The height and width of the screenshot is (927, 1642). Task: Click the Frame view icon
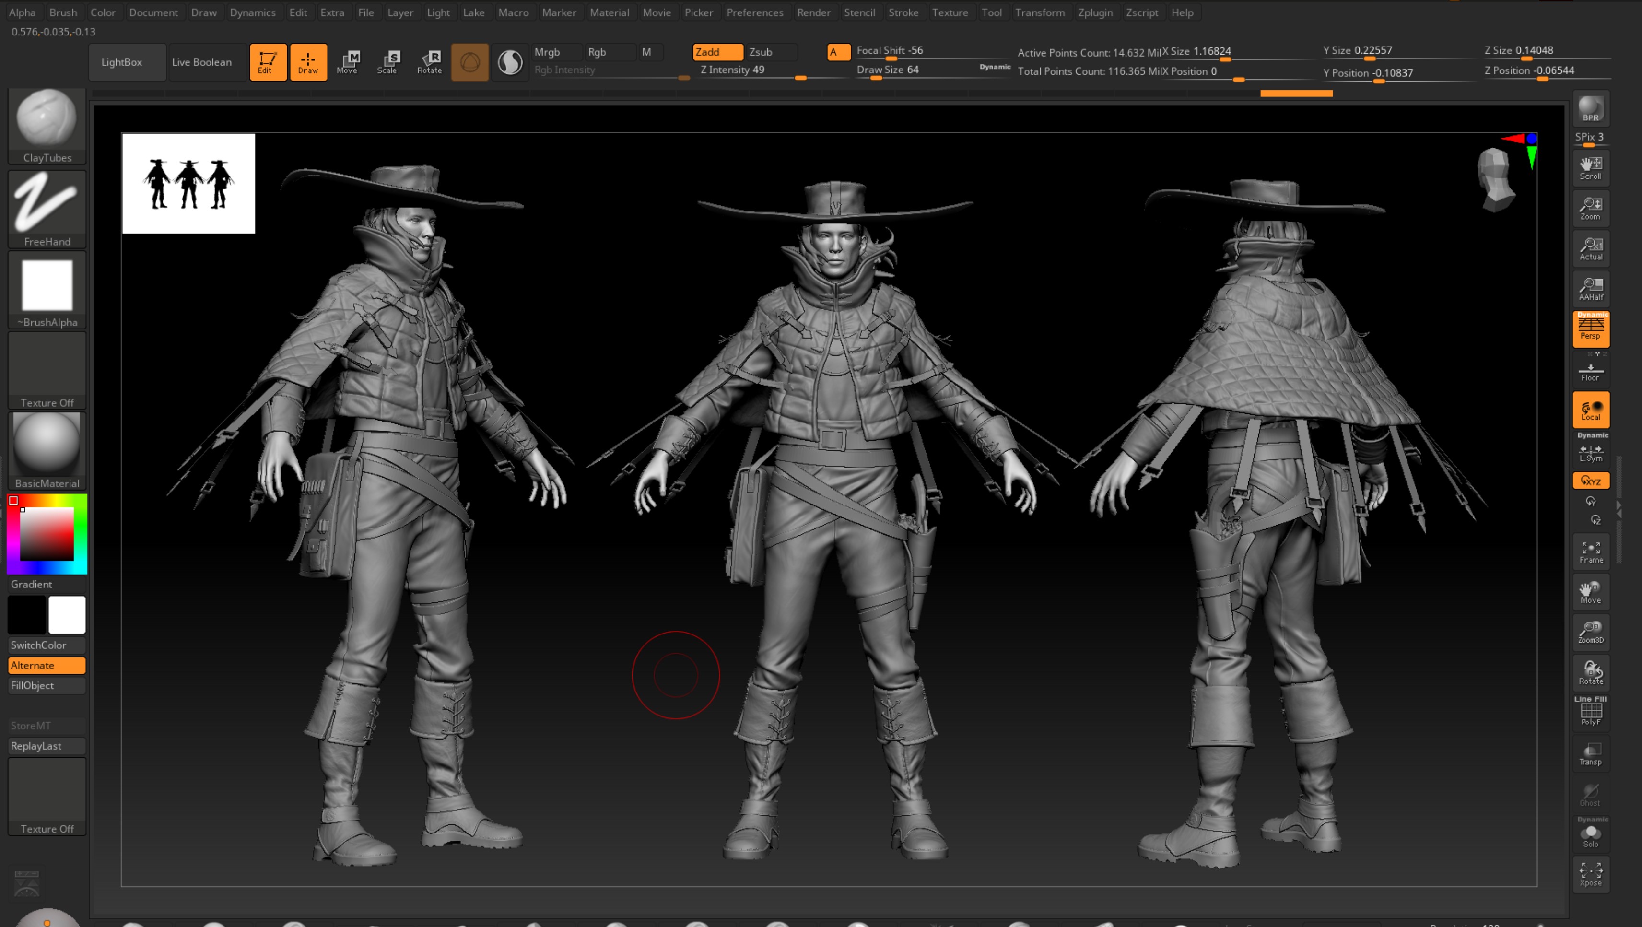[x=1590, y=552]
